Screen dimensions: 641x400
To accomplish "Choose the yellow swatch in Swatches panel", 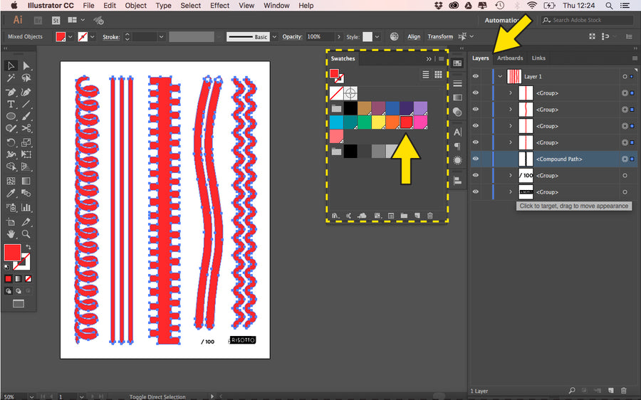I will point(378,122).
